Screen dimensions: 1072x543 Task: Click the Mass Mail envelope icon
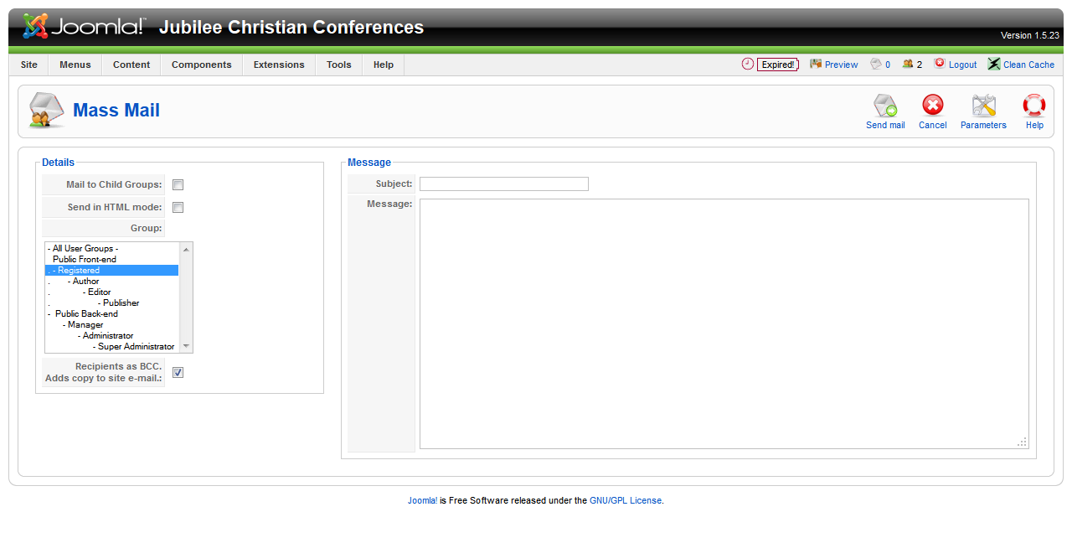[x=46, y=111]
